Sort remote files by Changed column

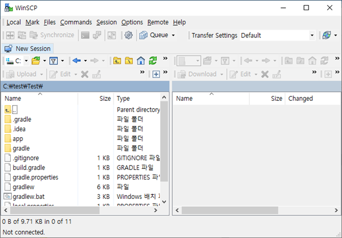point(312,99)
